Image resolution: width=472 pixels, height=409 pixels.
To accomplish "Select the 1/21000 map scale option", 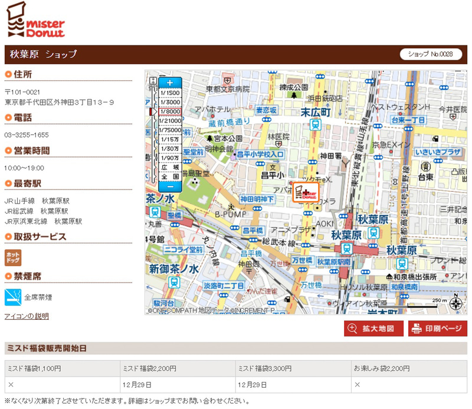I will point(170,120).
